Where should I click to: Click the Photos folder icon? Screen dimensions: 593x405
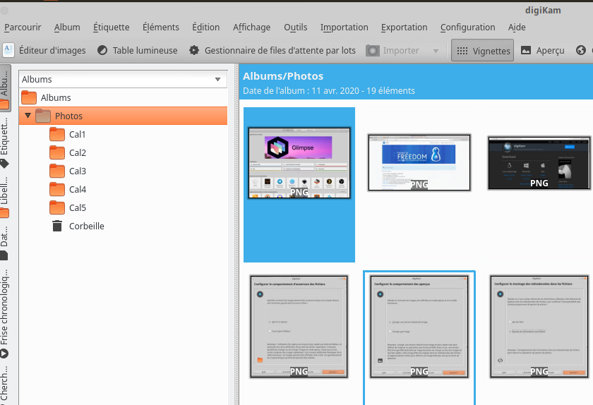(x=43, y=116)
